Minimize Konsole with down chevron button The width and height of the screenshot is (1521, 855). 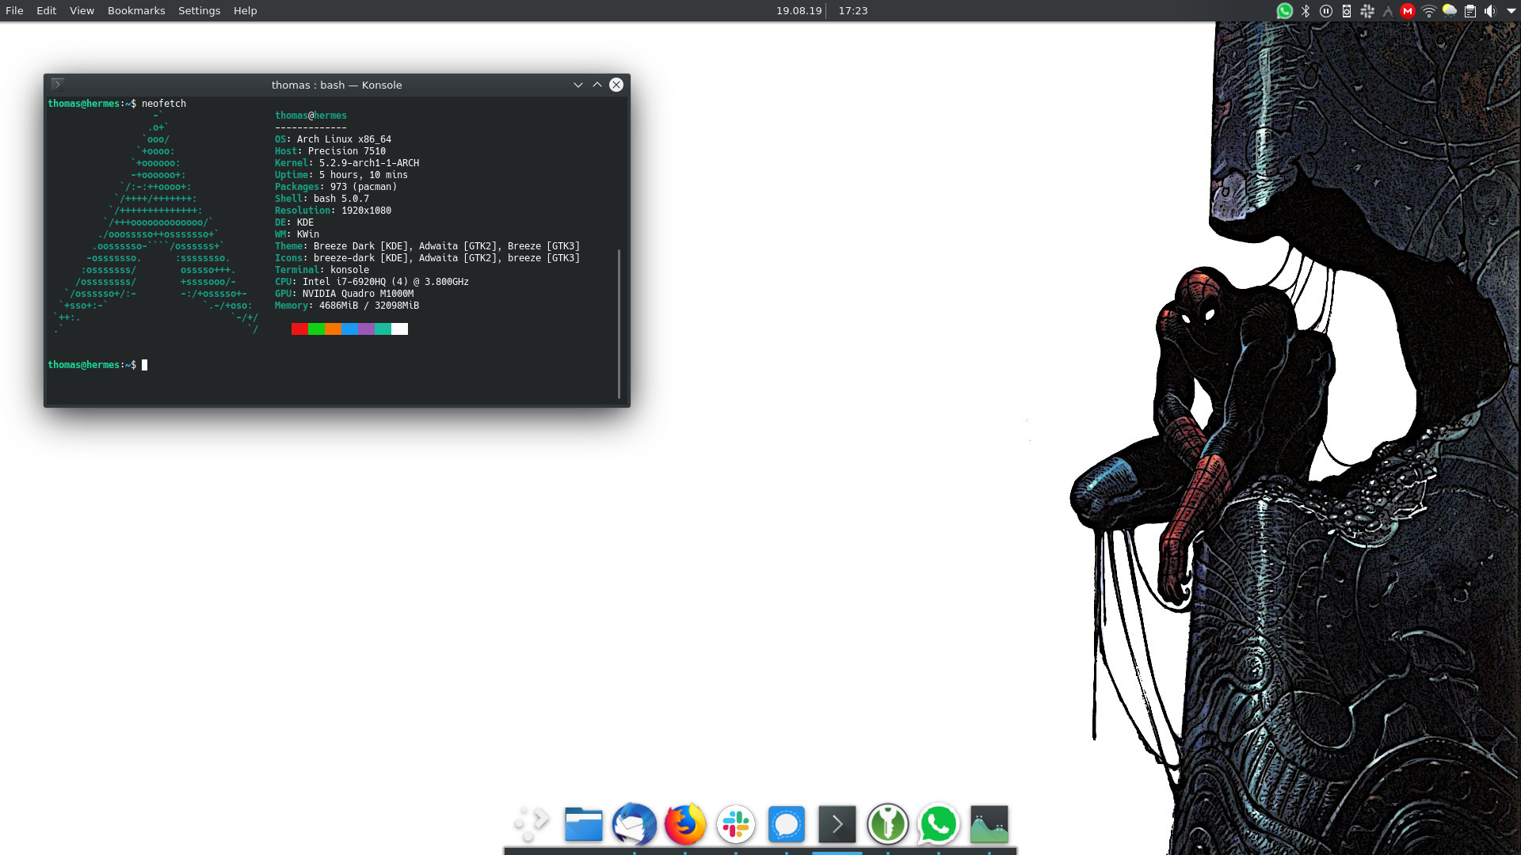point(578,85)
